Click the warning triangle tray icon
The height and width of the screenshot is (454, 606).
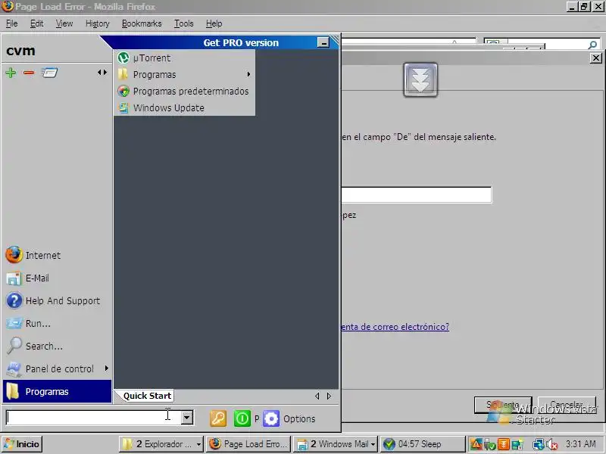coord(476,444)
